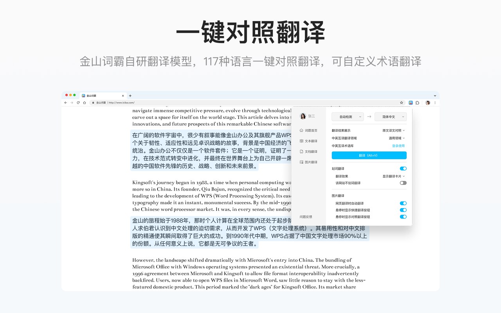This screenshot has width=501, height=313.
Task: Open the browser extensions puzzle icon
Action: (x=417, y=103)
